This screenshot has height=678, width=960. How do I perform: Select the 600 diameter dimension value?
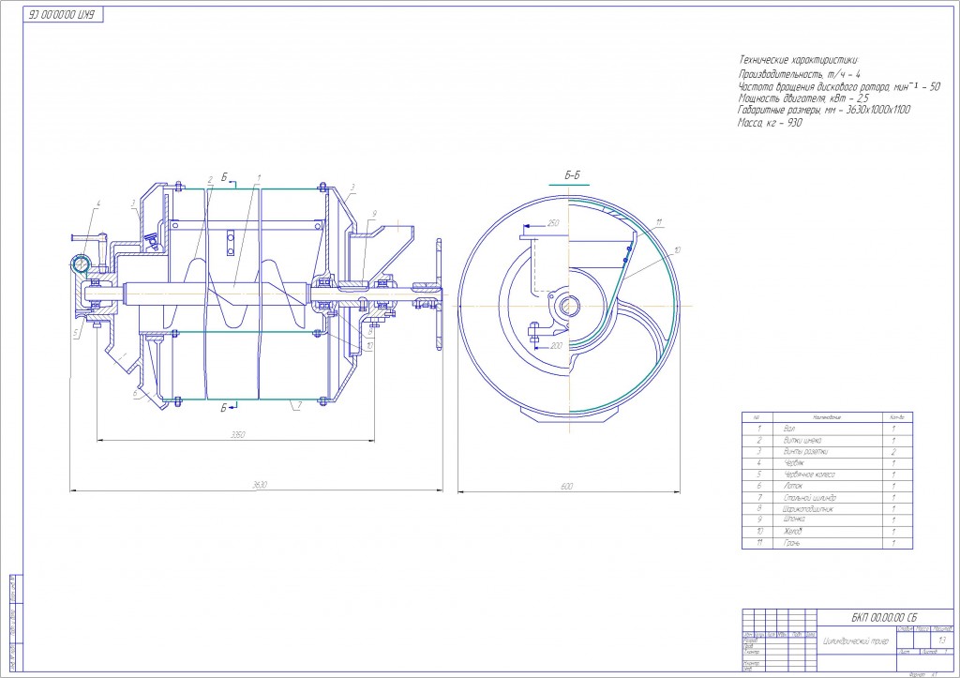[567, 487]
